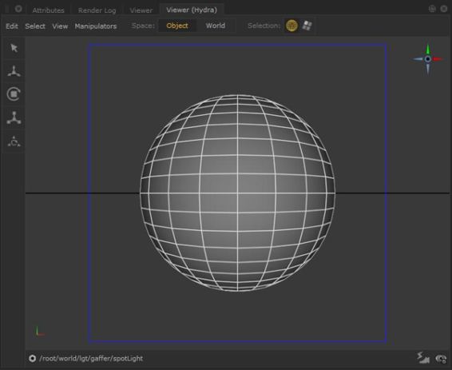This screenshot has width=452, height=370.
Task: Activate the translate manipulator tool
Action: click(14, 71)
